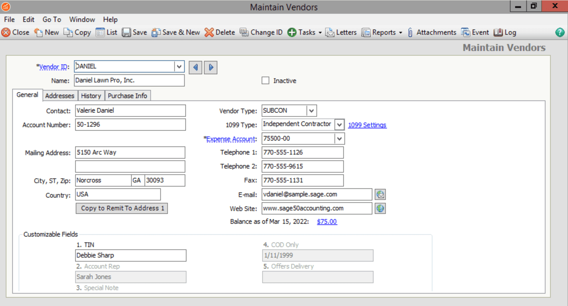Click the vendor Name field
Screen dimensions: 568x306
tap(129, 81)
